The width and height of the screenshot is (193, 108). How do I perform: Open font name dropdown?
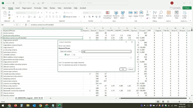[29, 13]
